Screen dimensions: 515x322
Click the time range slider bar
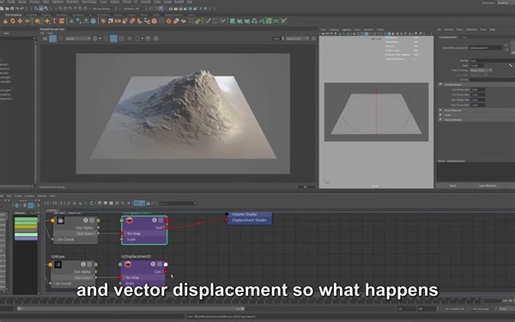[130, 309]
